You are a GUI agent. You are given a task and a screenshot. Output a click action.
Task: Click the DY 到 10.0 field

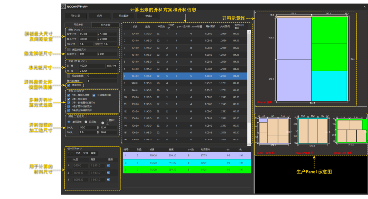109,133
